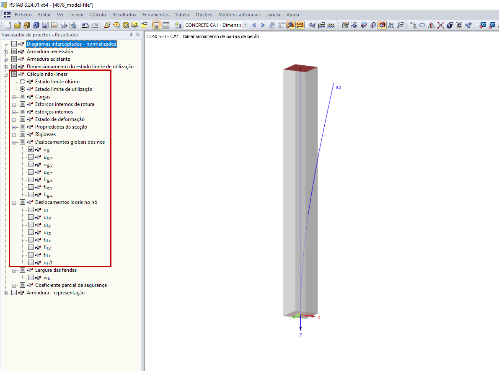Redo the last undone action
This screenshot has height=371, width=499.
(x=95, y=25)
